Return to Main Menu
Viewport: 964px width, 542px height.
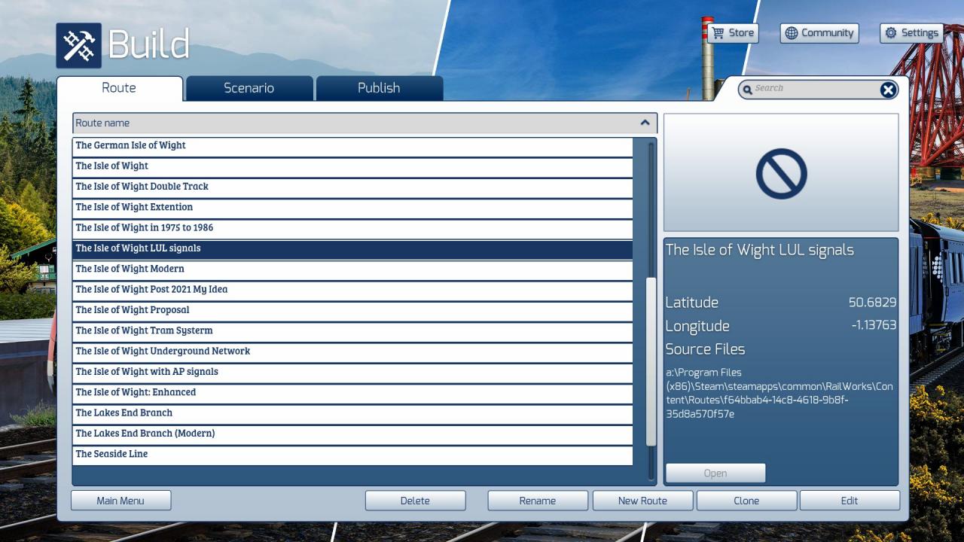coord(120,501)
